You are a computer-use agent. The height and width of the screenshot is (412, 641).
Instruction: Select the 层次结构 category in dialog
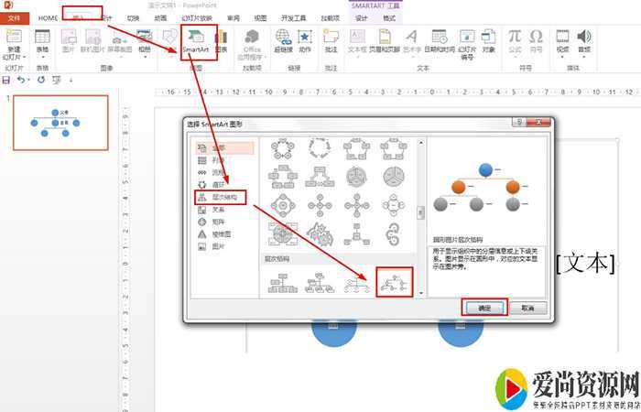(x=220, y=197)
